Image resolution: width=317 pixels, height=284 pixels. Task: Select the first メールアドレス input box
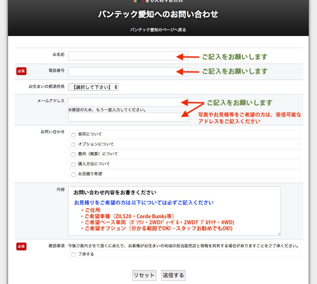point(128,102)
